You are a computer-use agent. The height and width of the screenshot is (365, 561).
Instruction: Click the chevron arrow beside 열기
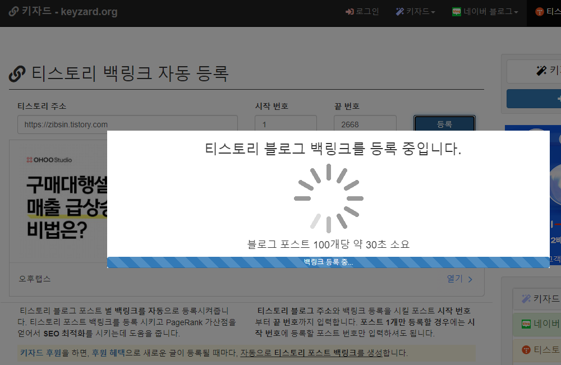[470, 279]
